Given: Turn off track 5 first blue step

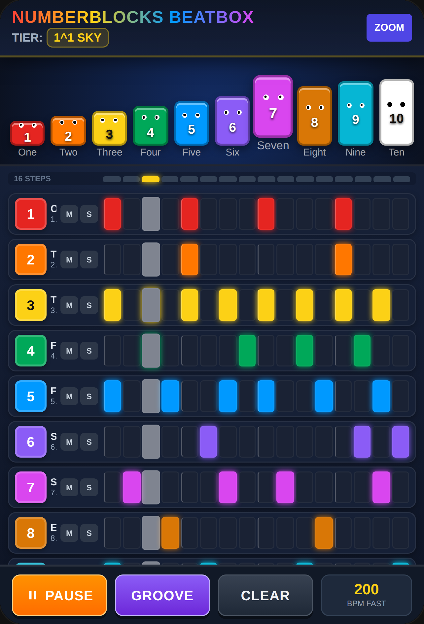Looking at the screenshot, I should tap(113, 396).
